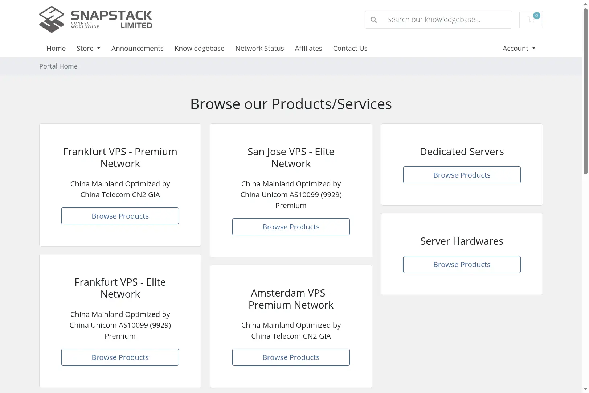Click the San Jose VPS - Elite Network title
Screen dimensions: 589x393
(291, 157)
